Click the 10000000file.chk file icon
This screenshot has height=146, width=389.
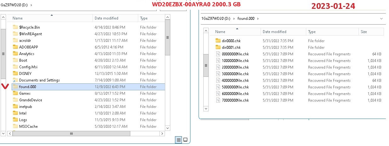[x=218, y=61]
